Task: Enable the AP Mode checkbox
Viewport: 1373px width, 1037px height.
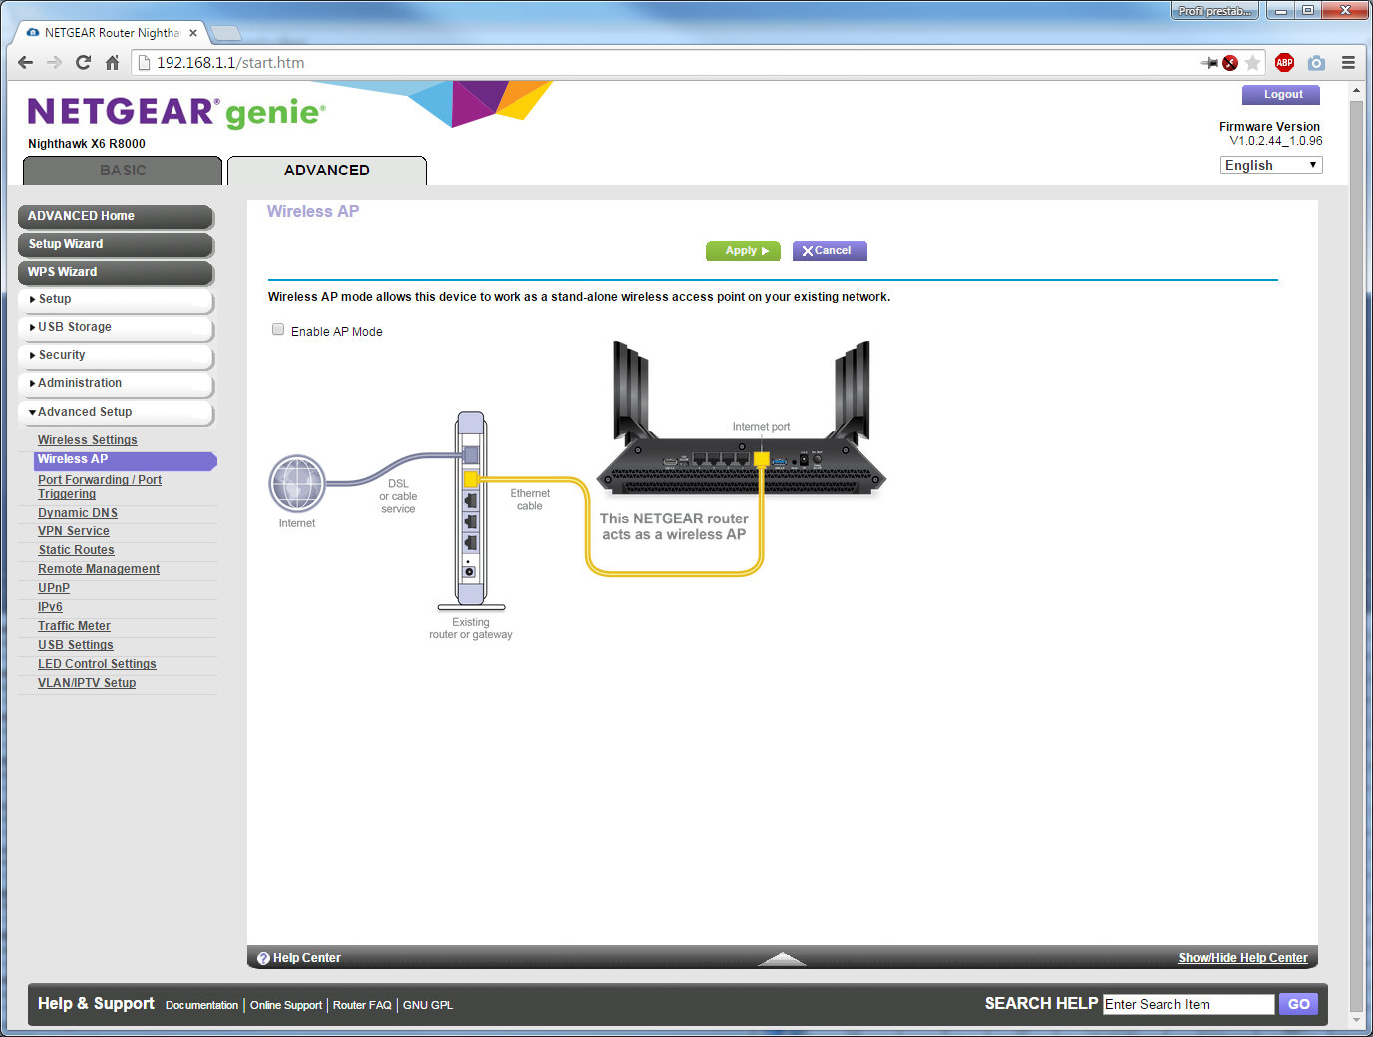Action: 278,330
